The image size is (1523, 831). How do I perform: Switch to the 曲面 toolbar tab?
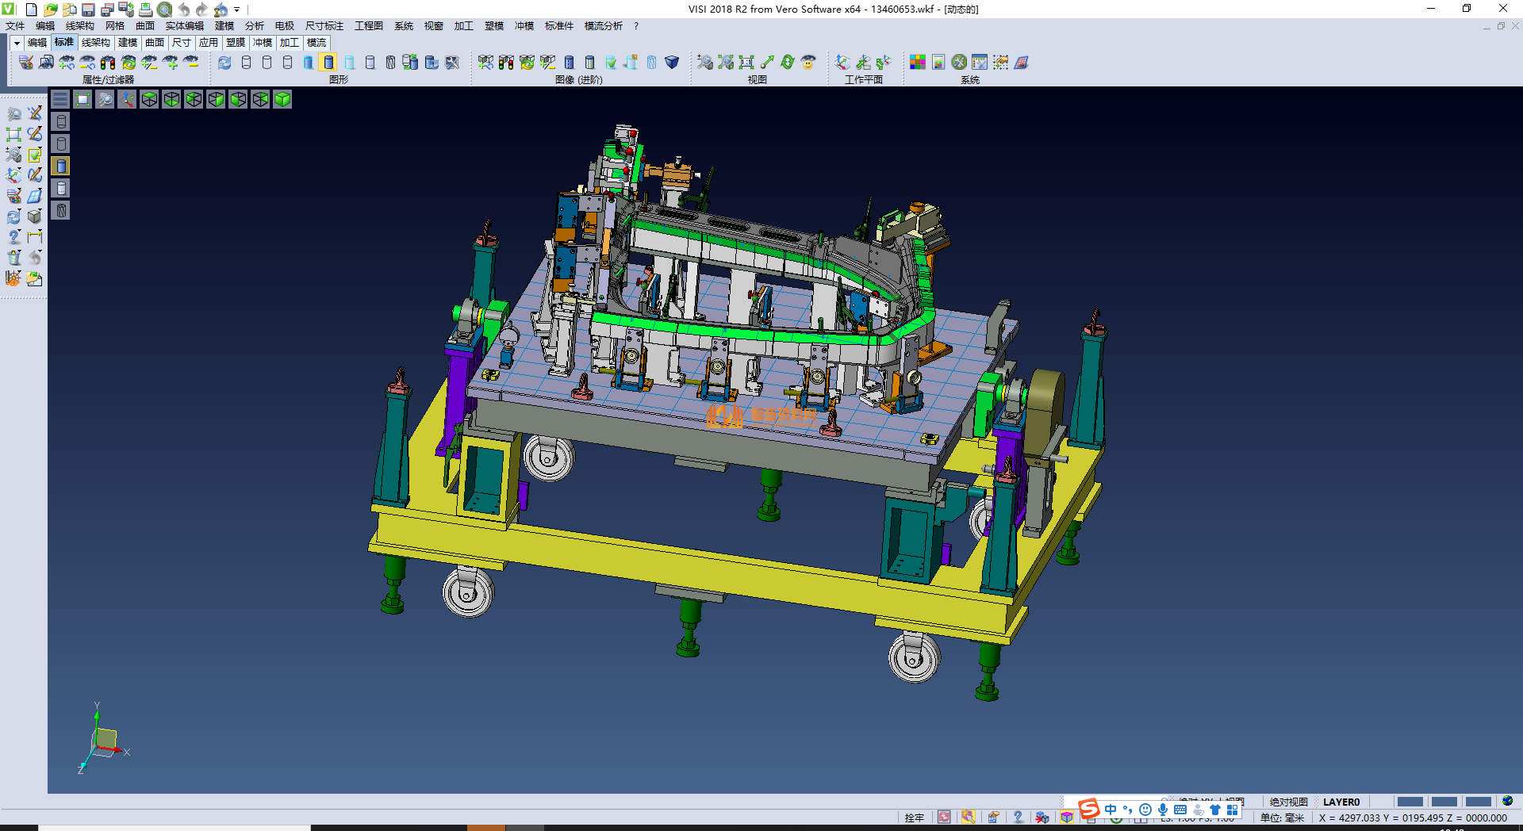tap(155, 43)
